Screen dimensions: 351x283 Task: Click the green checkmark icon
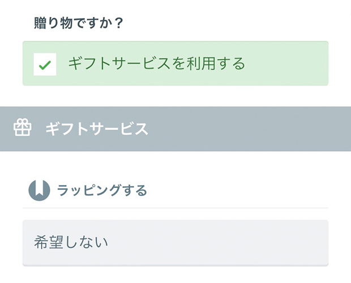(45, 65)
